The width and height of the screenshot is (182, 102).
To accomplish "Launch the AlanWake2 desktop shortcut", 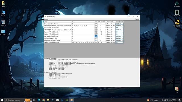I will (177, 13).
